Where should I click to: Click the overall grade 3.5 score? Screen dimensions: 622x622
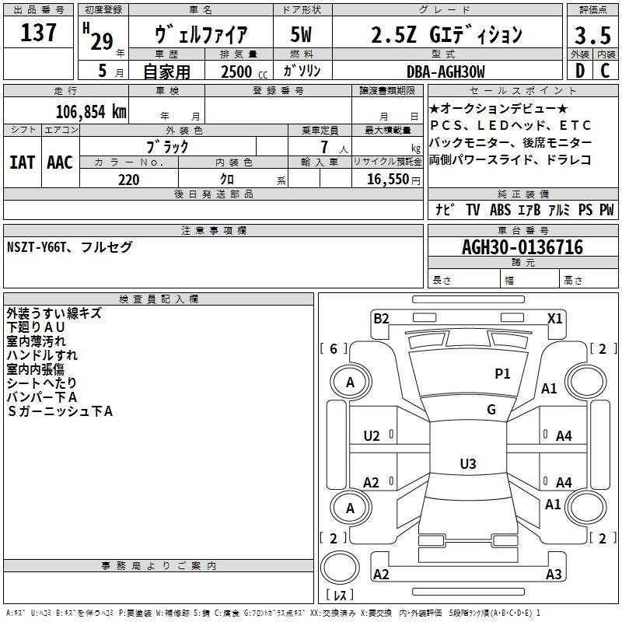click(592, 35)
